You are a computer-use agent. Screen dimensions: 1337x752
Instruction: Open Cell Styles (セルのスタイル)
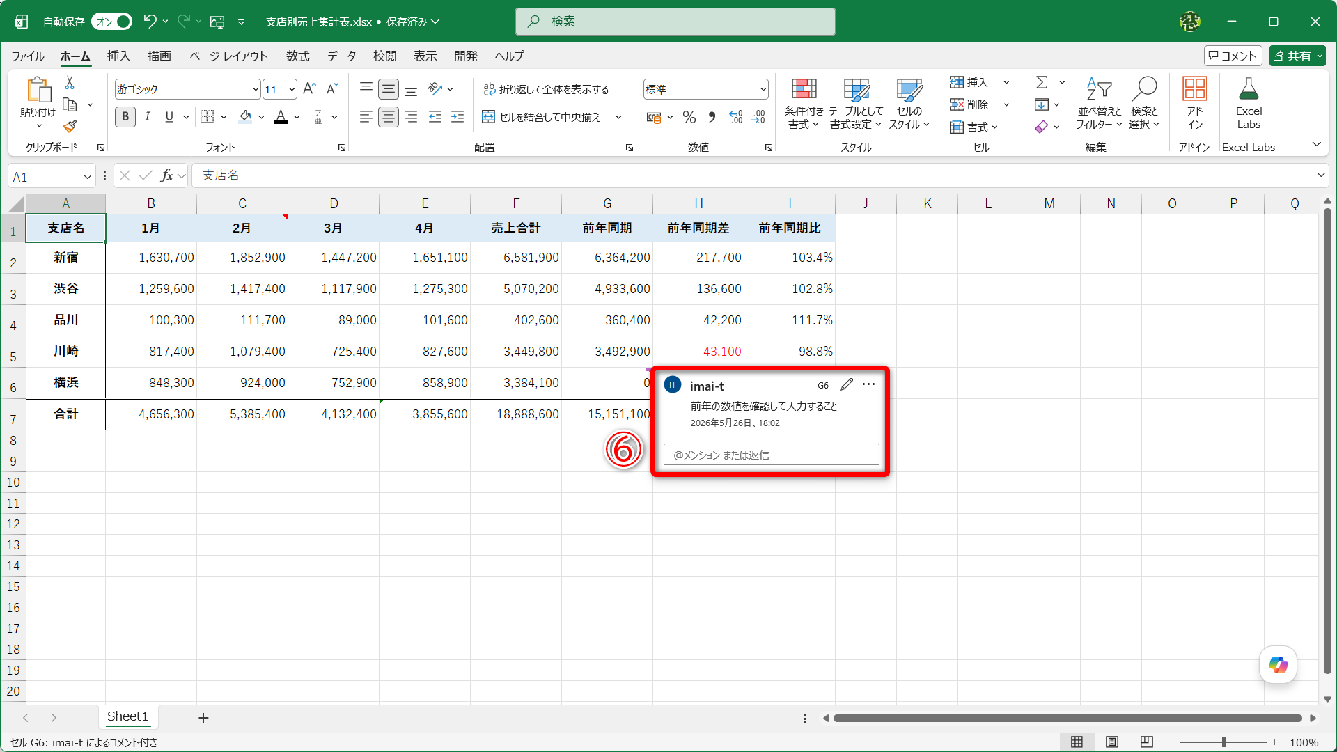click(x=909, y=103)
